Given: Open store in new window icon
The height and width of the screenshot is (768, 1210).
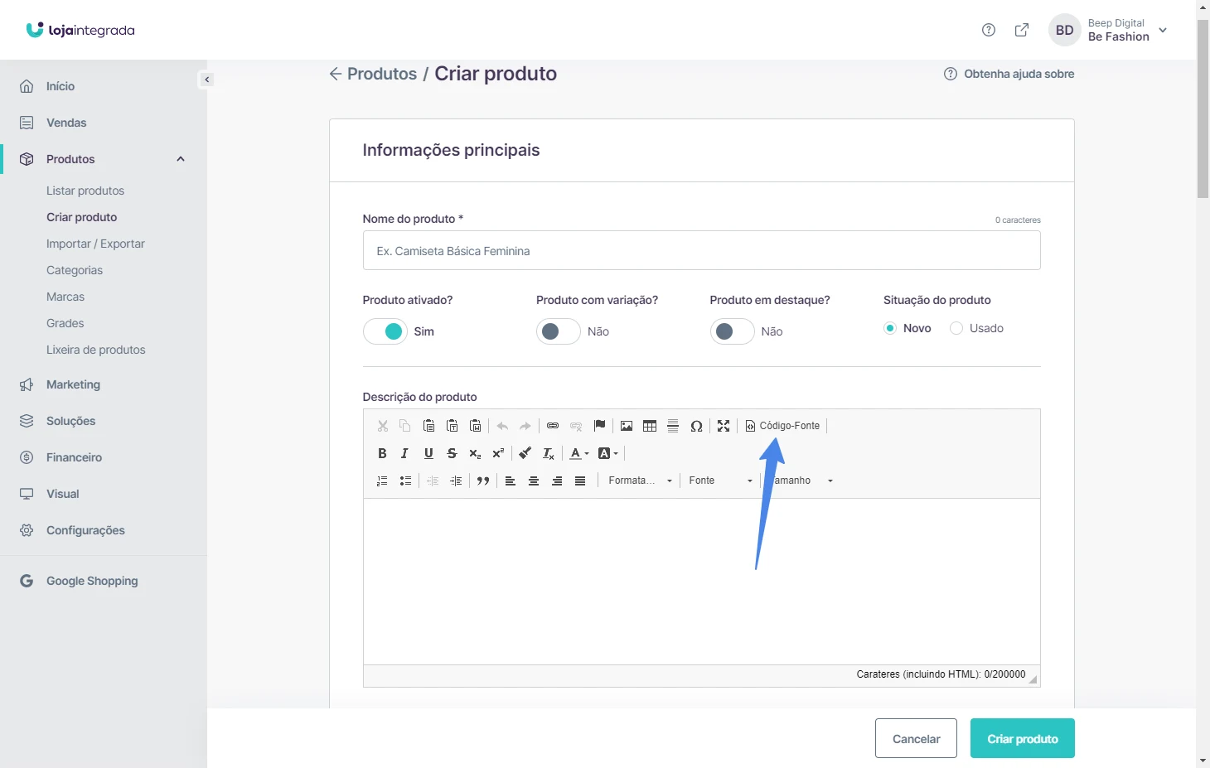Looking at the screenshot, I should 1022,30.
